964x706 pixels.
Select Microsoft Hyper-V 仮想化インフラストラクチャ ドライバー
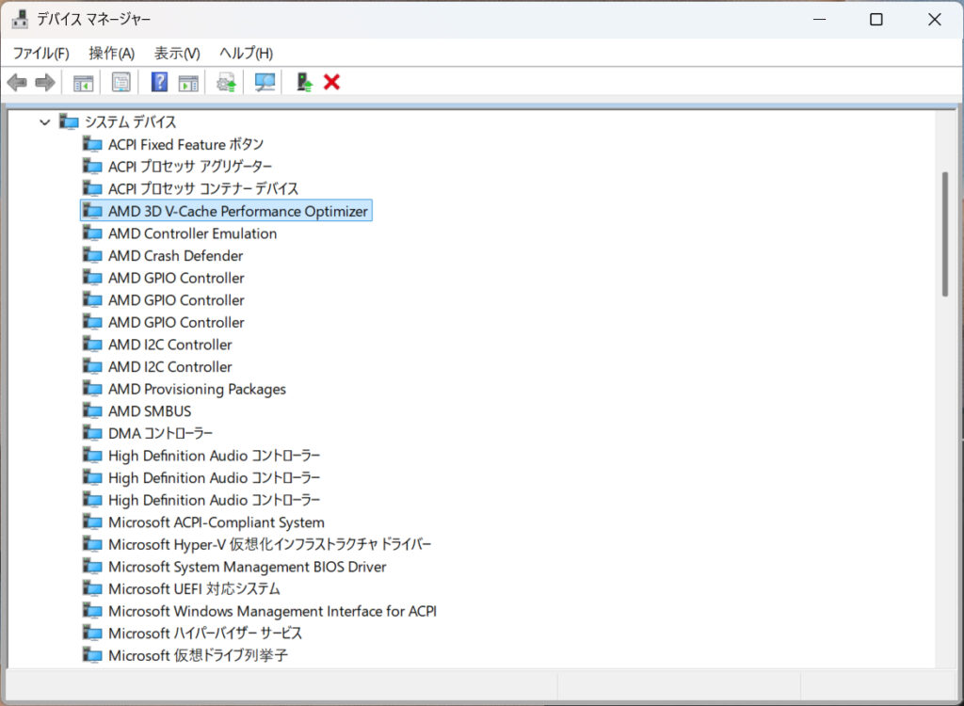tap(270, 545)
